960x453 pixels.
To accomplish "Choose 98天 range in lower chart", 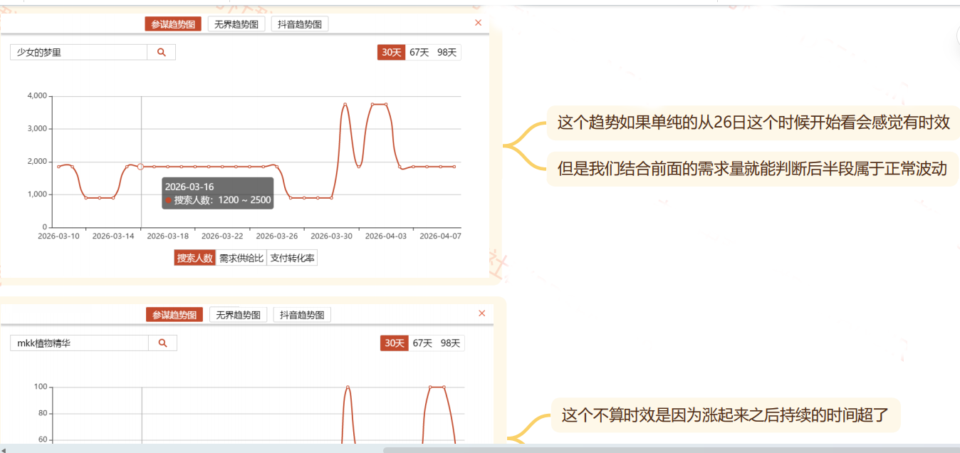I will click(450, 343).
